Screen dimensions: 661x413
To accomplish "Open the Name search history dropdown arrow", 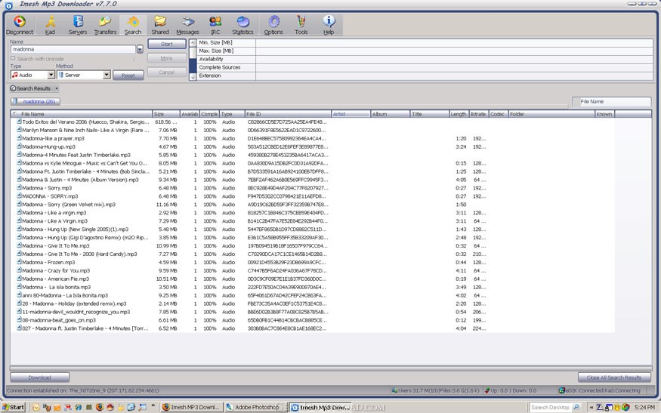I will (x=140, y=49).
